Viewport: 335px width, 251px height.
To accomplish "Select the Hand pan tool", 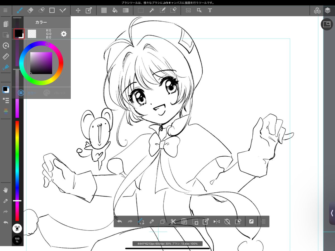I will [6, 190].
